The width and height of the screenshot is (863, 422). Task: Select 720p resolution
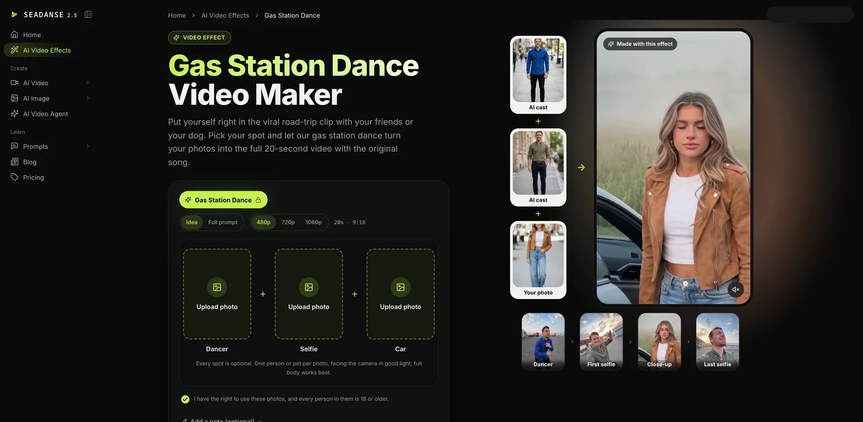coord(288,222)
